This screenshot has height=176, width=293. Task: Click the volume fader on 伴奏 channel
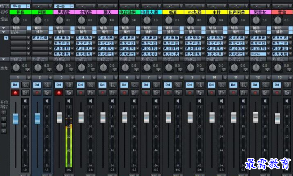pos(16,118)
